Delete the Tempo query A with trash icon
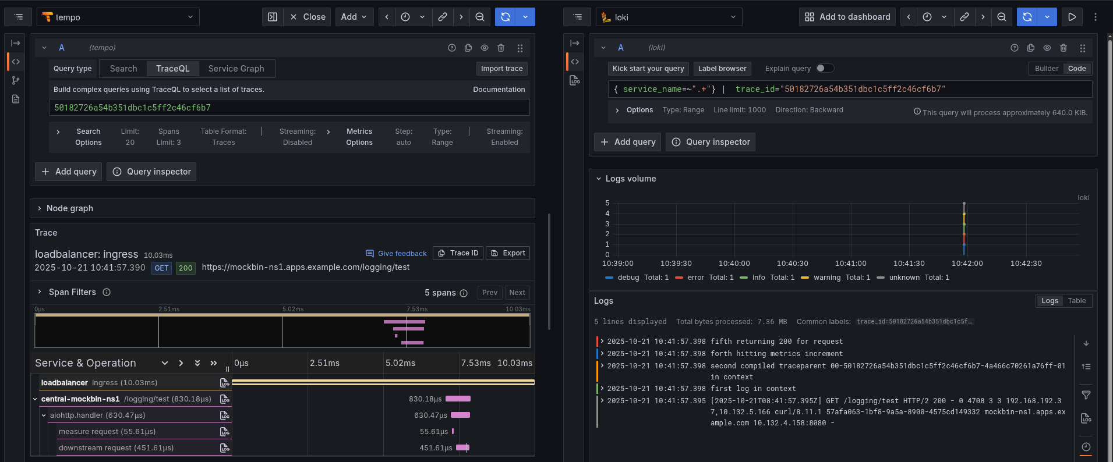The height and width of the screenshot is (462, 1113). [501, 48]
